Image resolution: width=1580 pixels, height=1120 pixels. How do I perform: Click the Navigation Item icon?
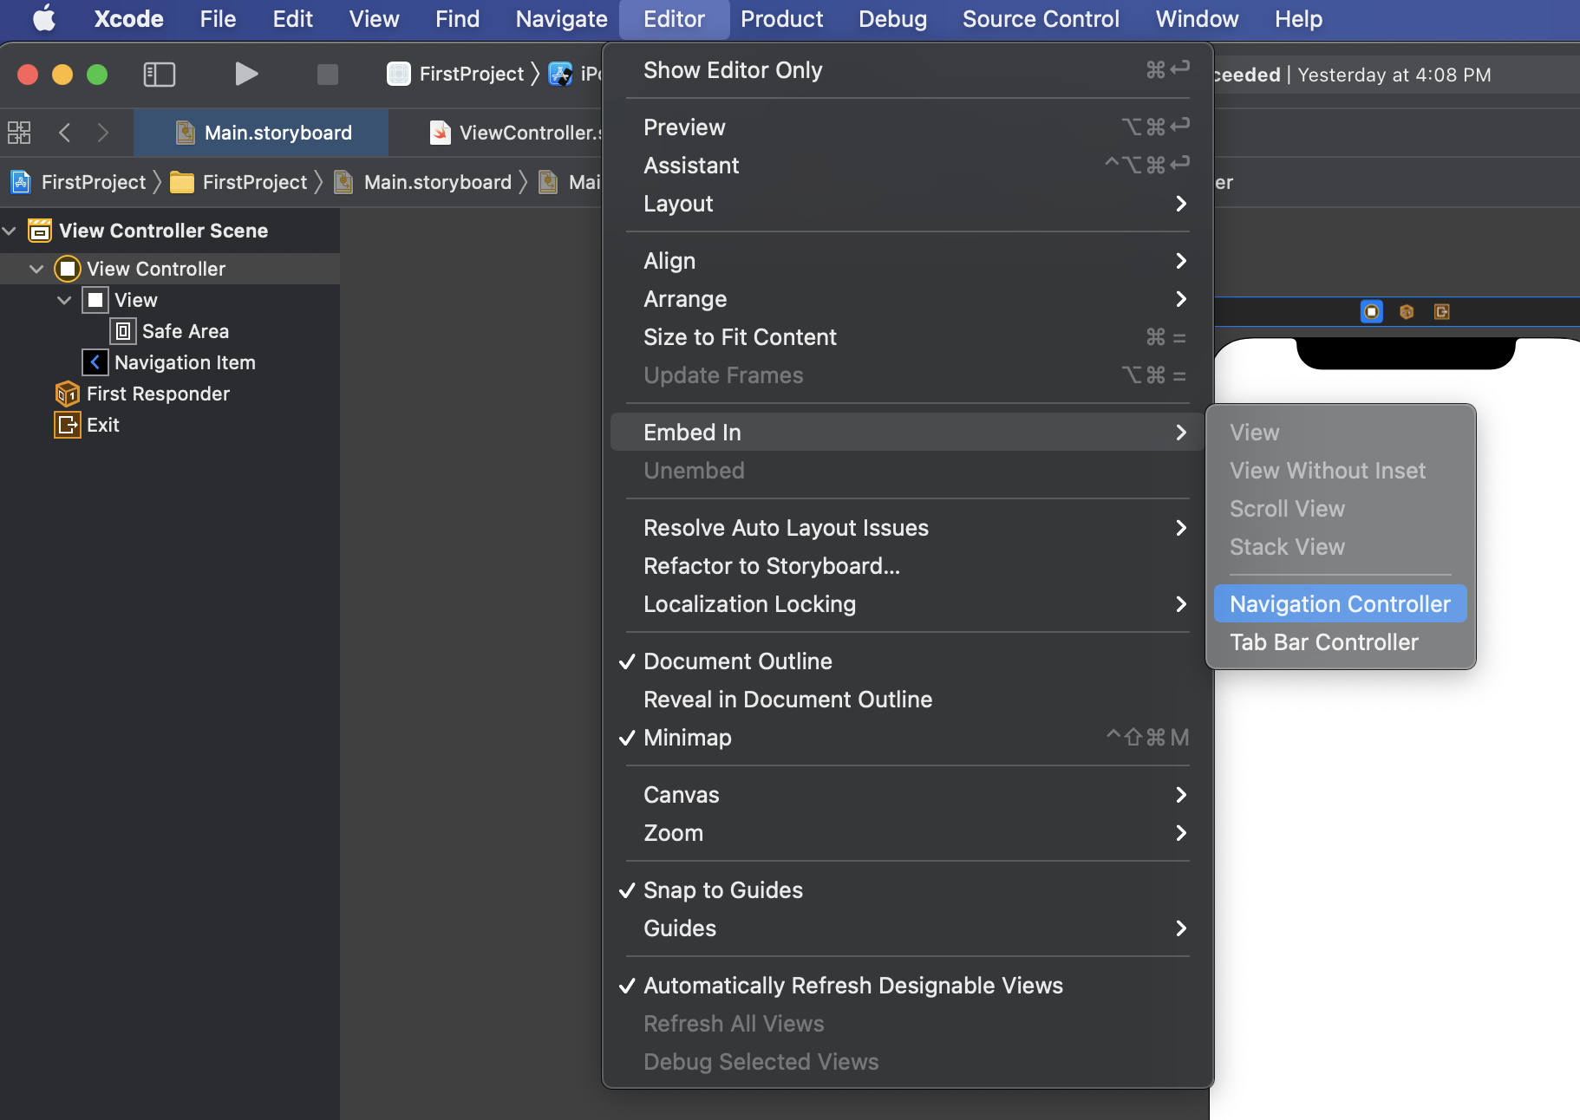point(95,362)
